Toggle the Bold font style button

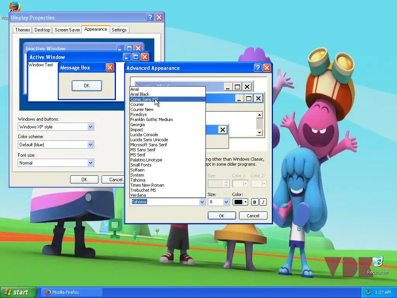(254, 202)
